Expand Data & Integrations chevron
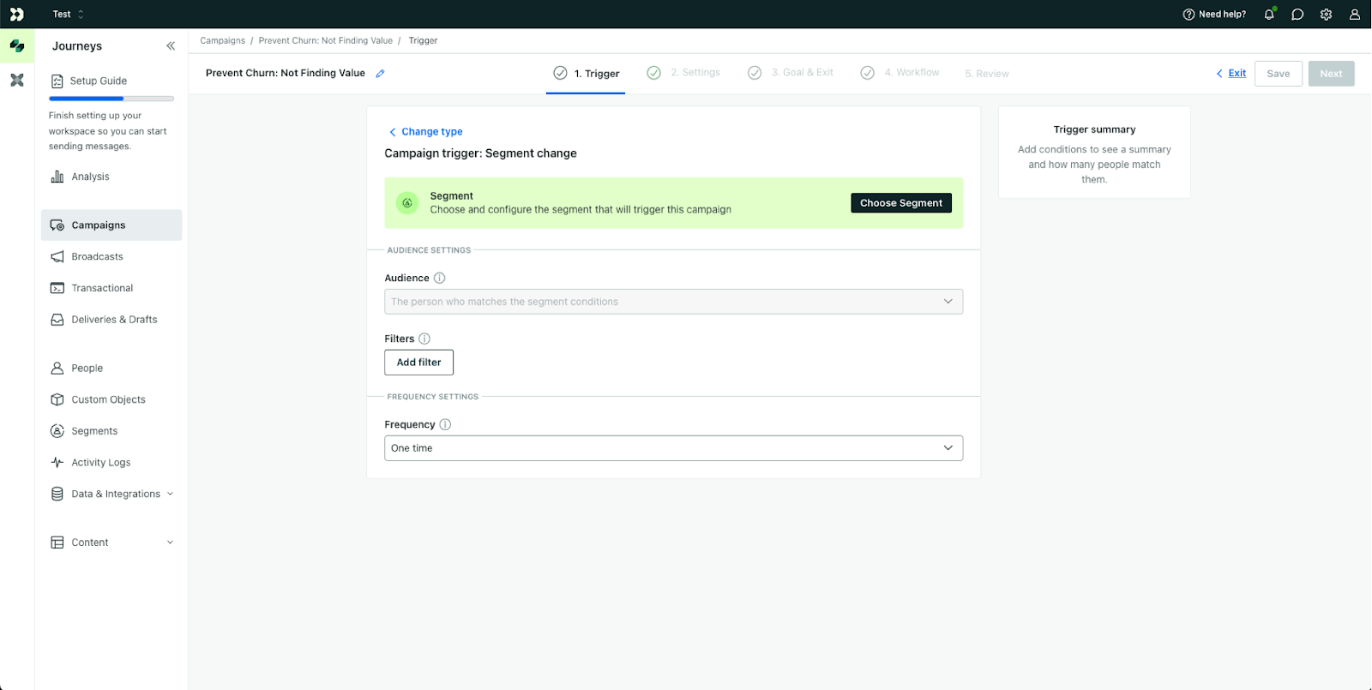 point(170,494)
